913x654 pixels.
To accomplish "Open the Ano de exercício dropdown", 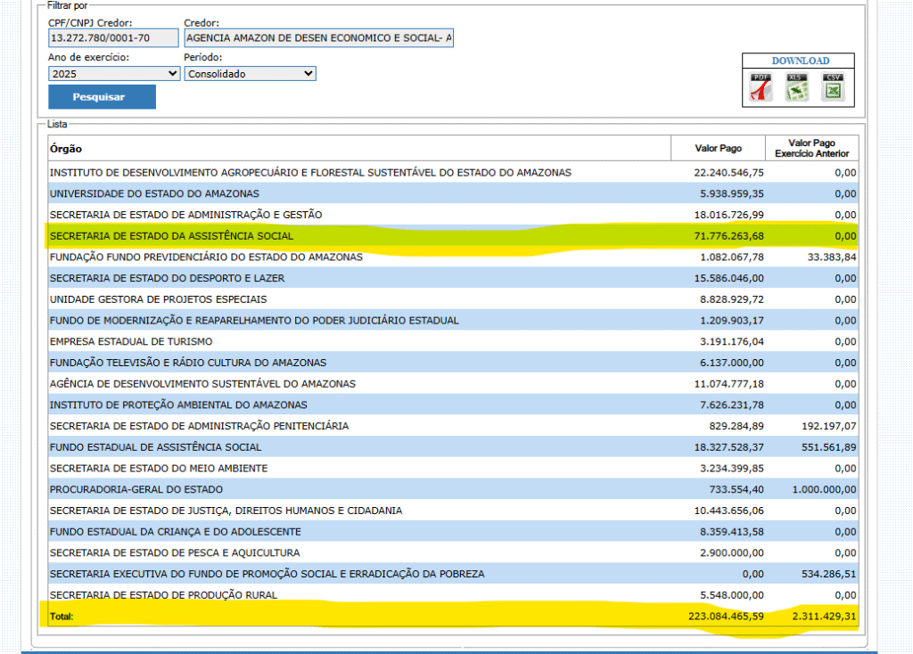I will pyautogui.click(x=114, y=74).
